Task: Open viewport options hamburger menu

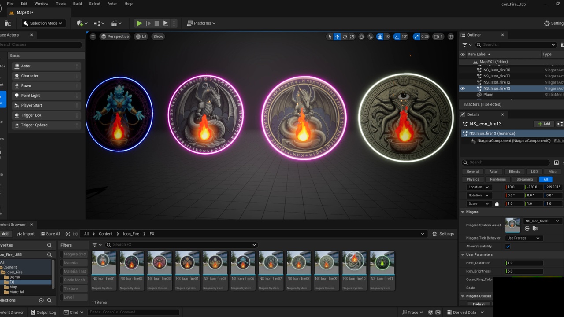Action: click(93, 37)
